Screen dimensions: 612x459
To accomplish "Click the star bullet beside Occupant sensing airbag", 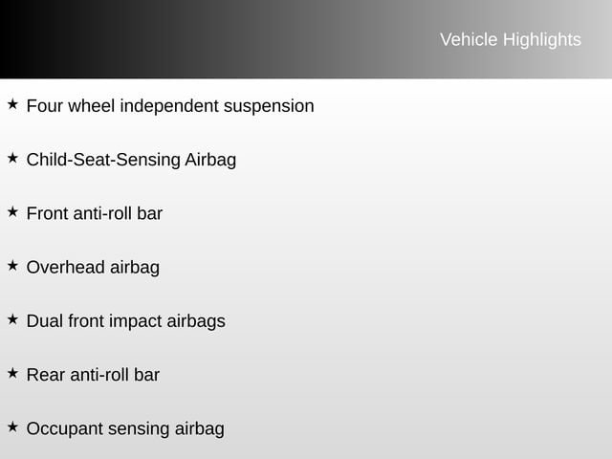I will pos(11,426).
